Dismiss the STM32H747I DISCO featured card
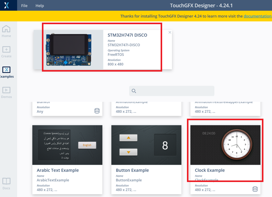The height and width of the screenshot is (197, 272). 170,32
